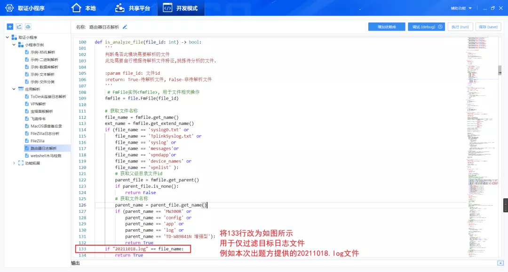Click the code minimap overview
This screenshot has width=508, height=272.
(483, 147)
